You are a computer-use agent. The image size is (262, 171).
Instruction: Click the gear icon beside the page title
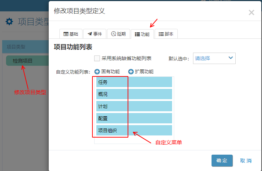tap(9, 22)
